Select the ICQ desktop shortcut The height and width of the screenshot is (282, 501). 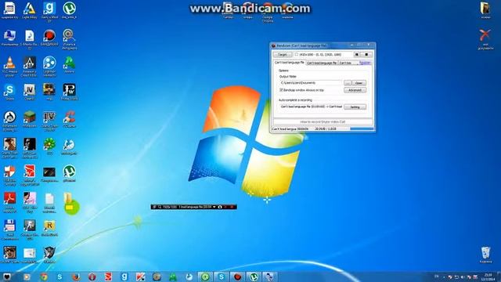(x=49, y=146)
